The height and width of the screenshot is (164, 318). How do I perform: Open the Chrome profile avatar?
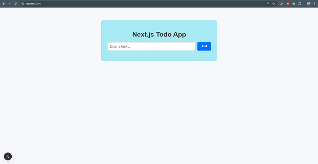click(x=309, y=4)
